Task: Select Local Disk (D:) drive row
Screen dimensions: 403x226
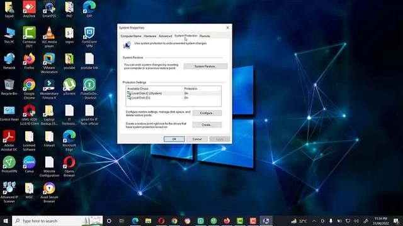Action: click(x=173, y=98)
